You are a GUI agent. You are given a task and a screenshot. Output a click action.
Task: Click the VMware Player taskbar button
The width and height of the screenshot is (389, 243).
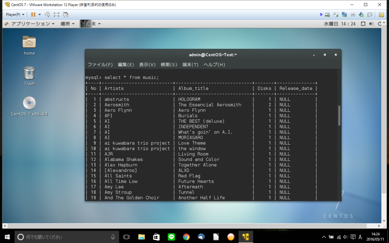click(x=246, y=237)
